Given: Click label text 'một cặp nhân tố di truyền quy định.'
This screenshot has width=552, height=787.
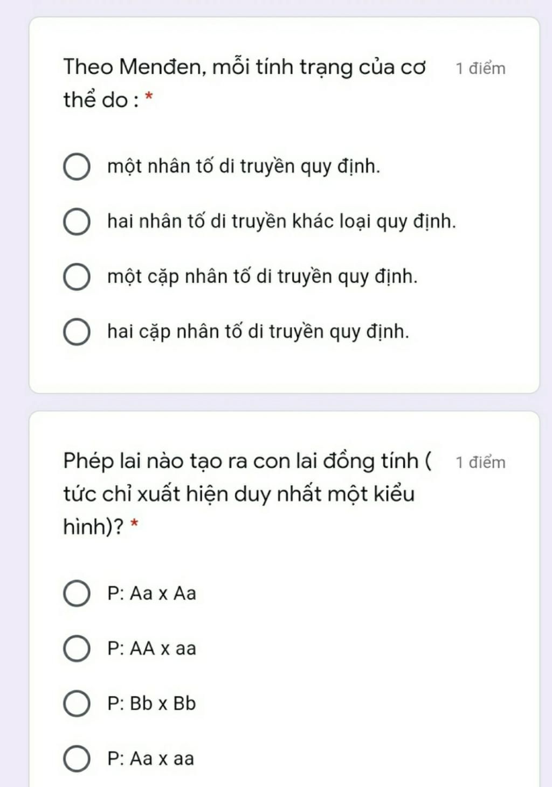Looking at the screenshot, I should tap(263, 277).
